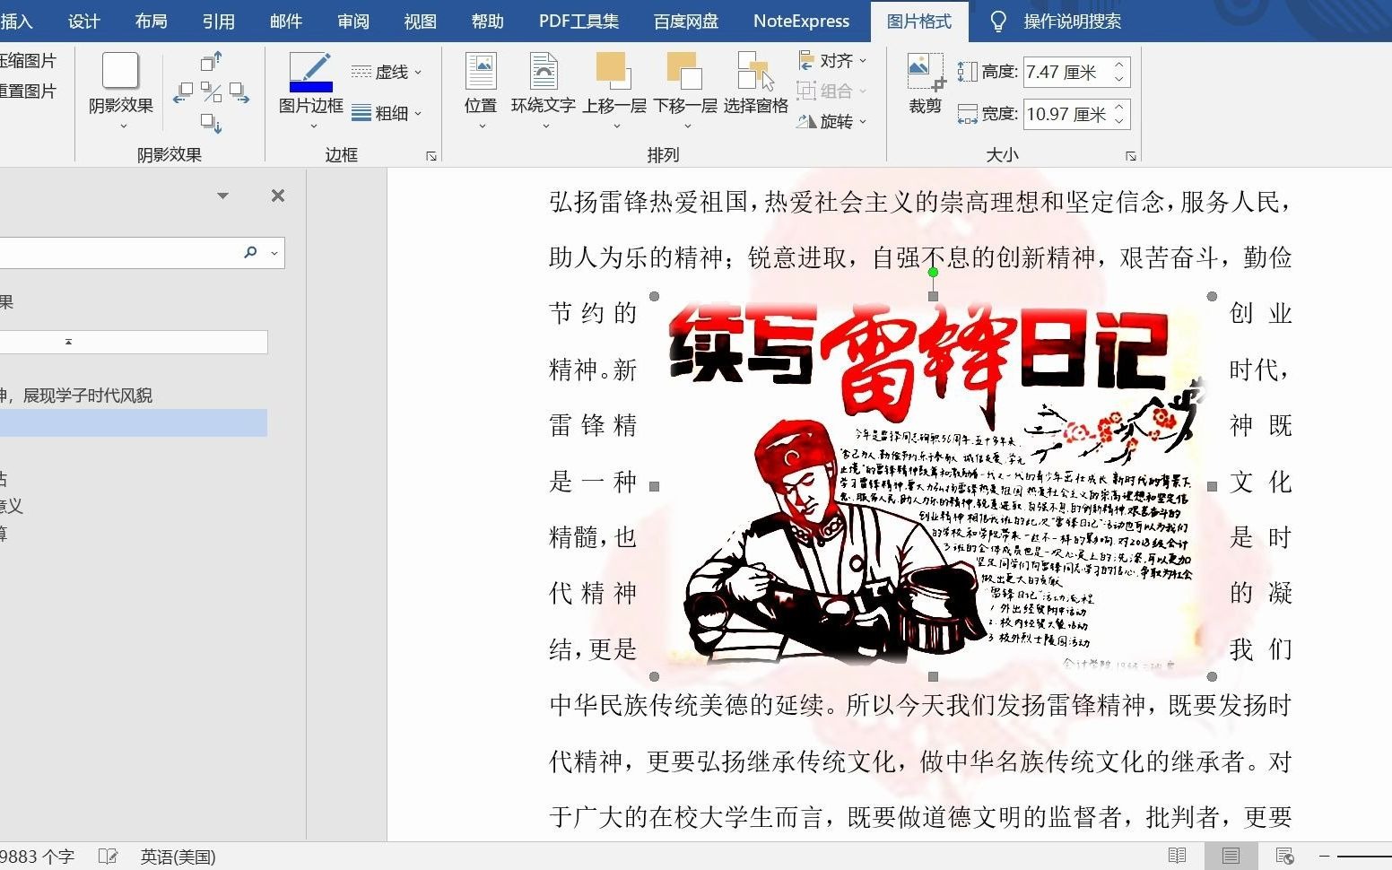The image size is (1392, 870).
Task: Click 重置图片 reset picture button
Action: click(x=28, y=91)
